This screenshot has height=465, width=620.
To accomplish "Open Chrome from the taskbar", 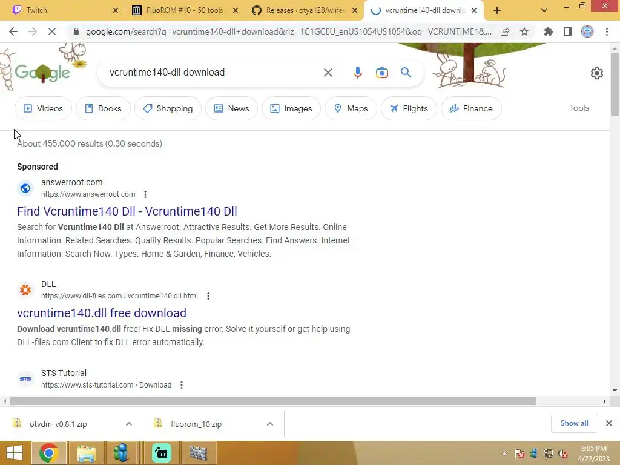I will (48, 453).
